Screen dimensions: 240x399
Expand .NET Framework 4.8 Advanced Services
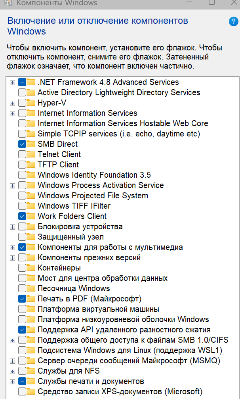[13, 82]
